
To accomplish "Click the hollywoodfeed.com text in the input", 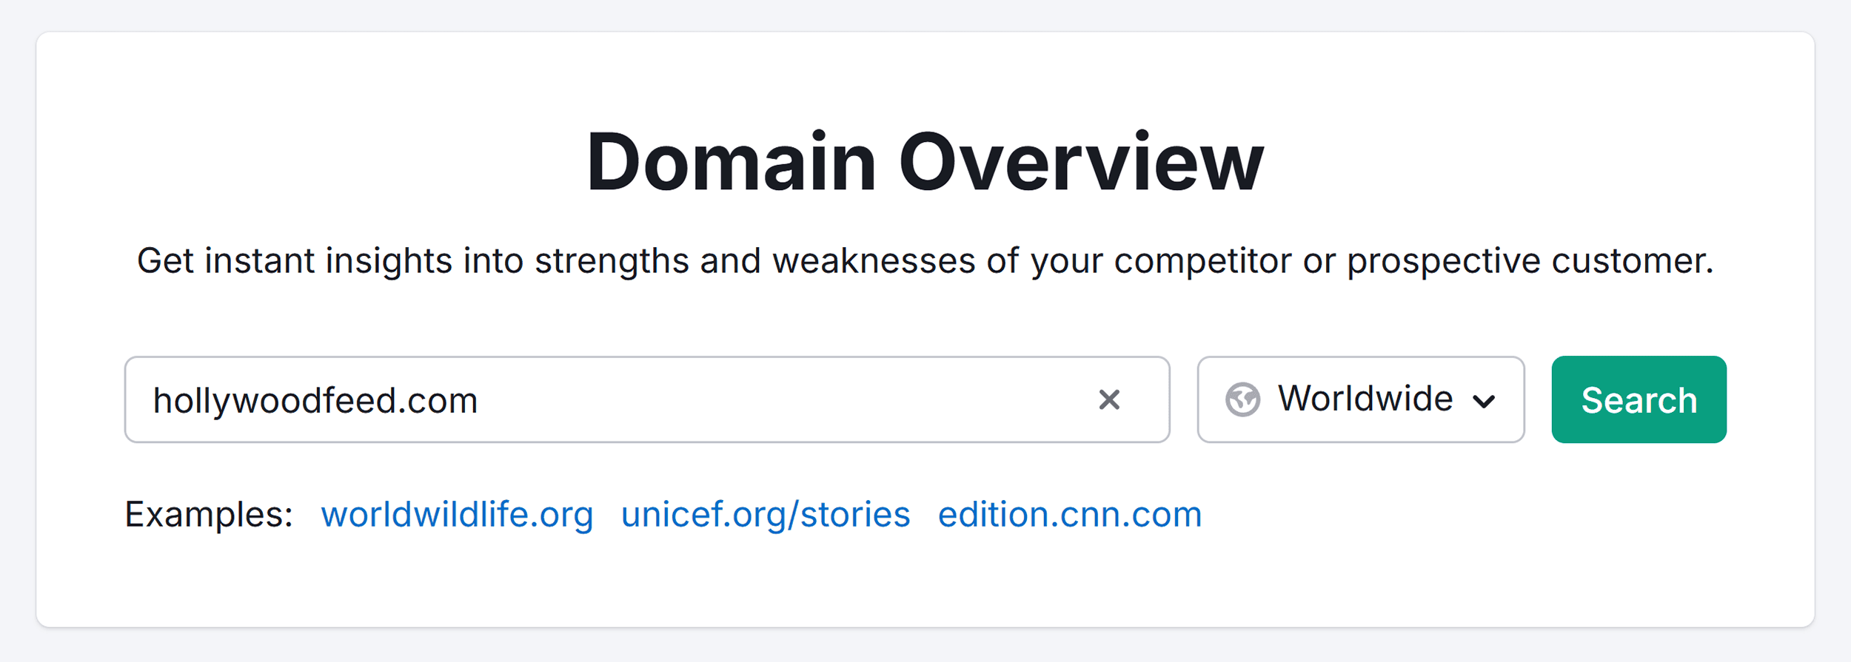I will pyautogui.click(x=315, y=400).
